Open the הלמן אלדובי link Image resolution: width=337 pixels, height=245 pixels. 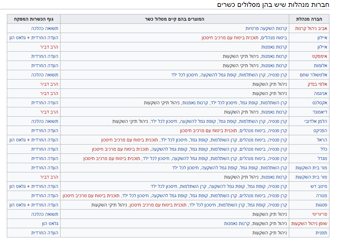316,121
